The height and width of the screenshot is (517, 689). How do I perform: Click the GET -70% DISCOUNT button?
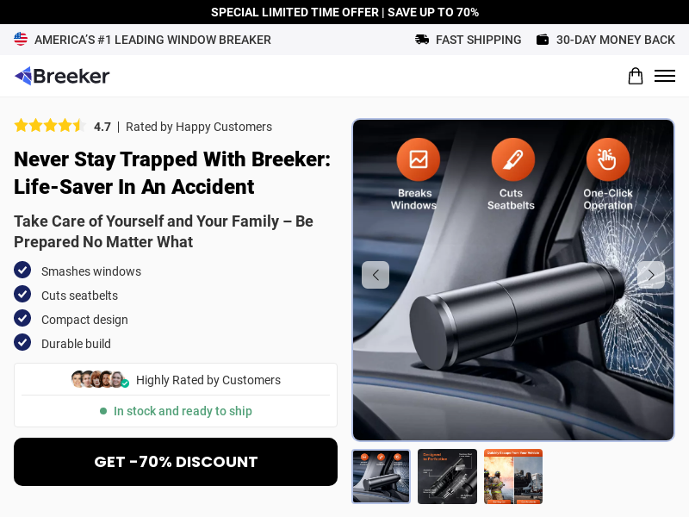point(176,462)
